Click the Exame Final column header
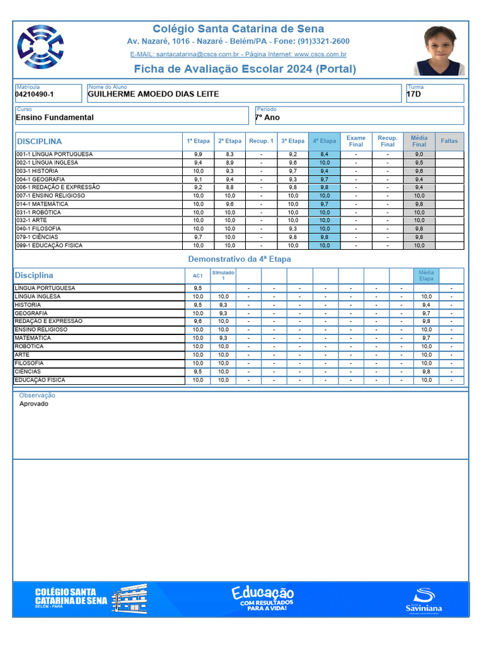Screen dimensions: 484x646 tap(356, 141)
